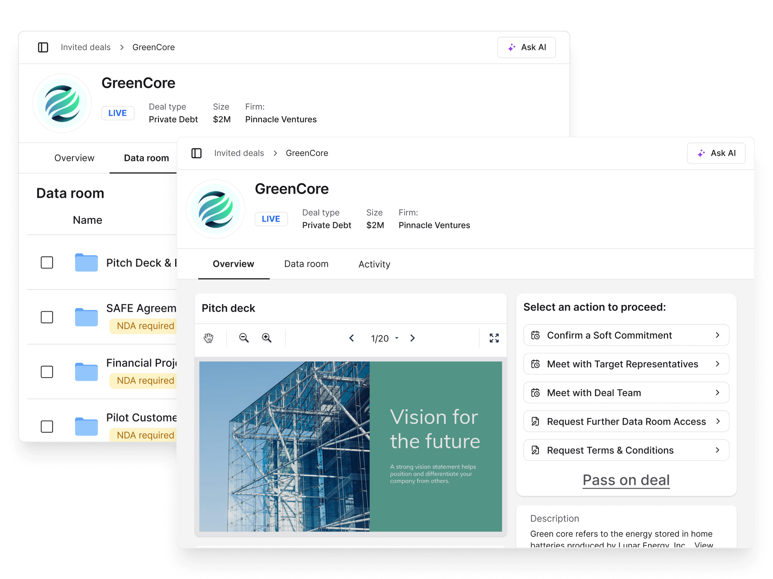Open the Pilot Customer folder
Viewport: 773px width, 579px height.
point(141,418)
